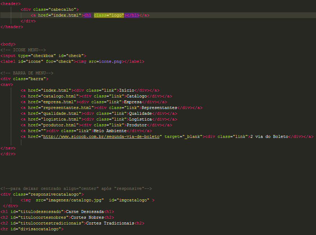This screenshot has height=235, width=316.
Task: Click the Carne Desossada heading text
Action: point(85,212)
